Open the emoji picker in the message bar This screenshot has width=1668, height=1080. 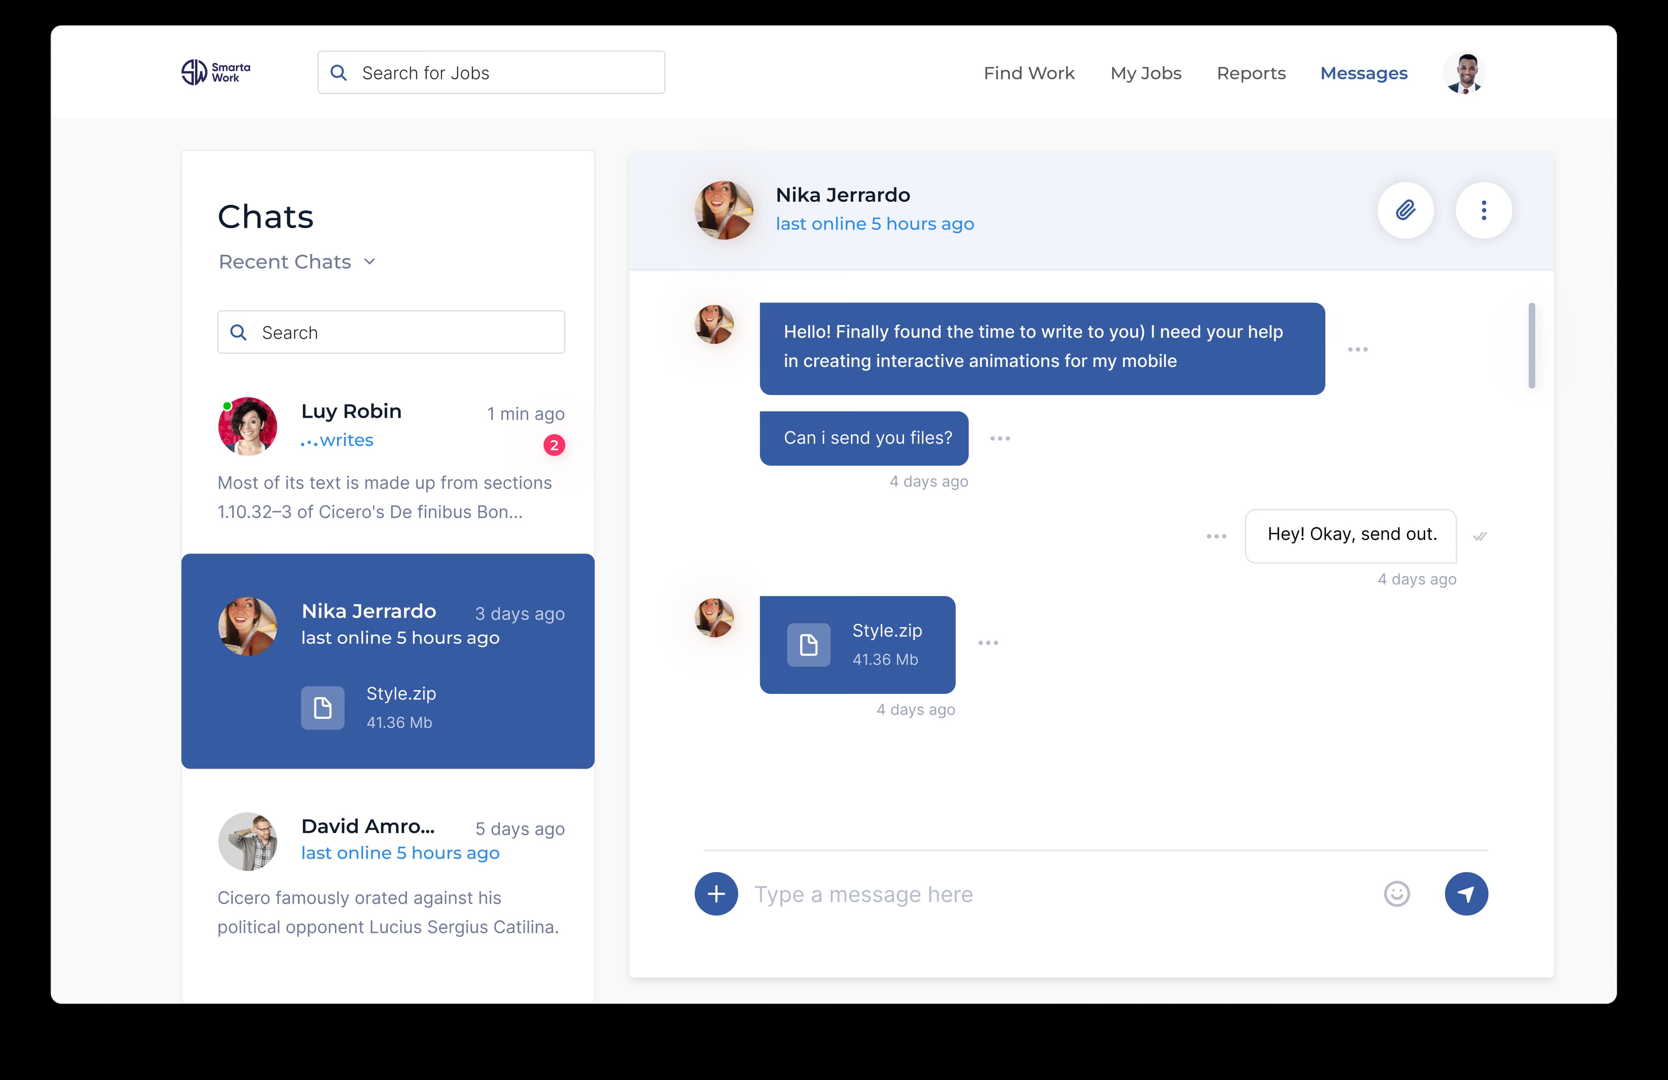coord(1396,894)
